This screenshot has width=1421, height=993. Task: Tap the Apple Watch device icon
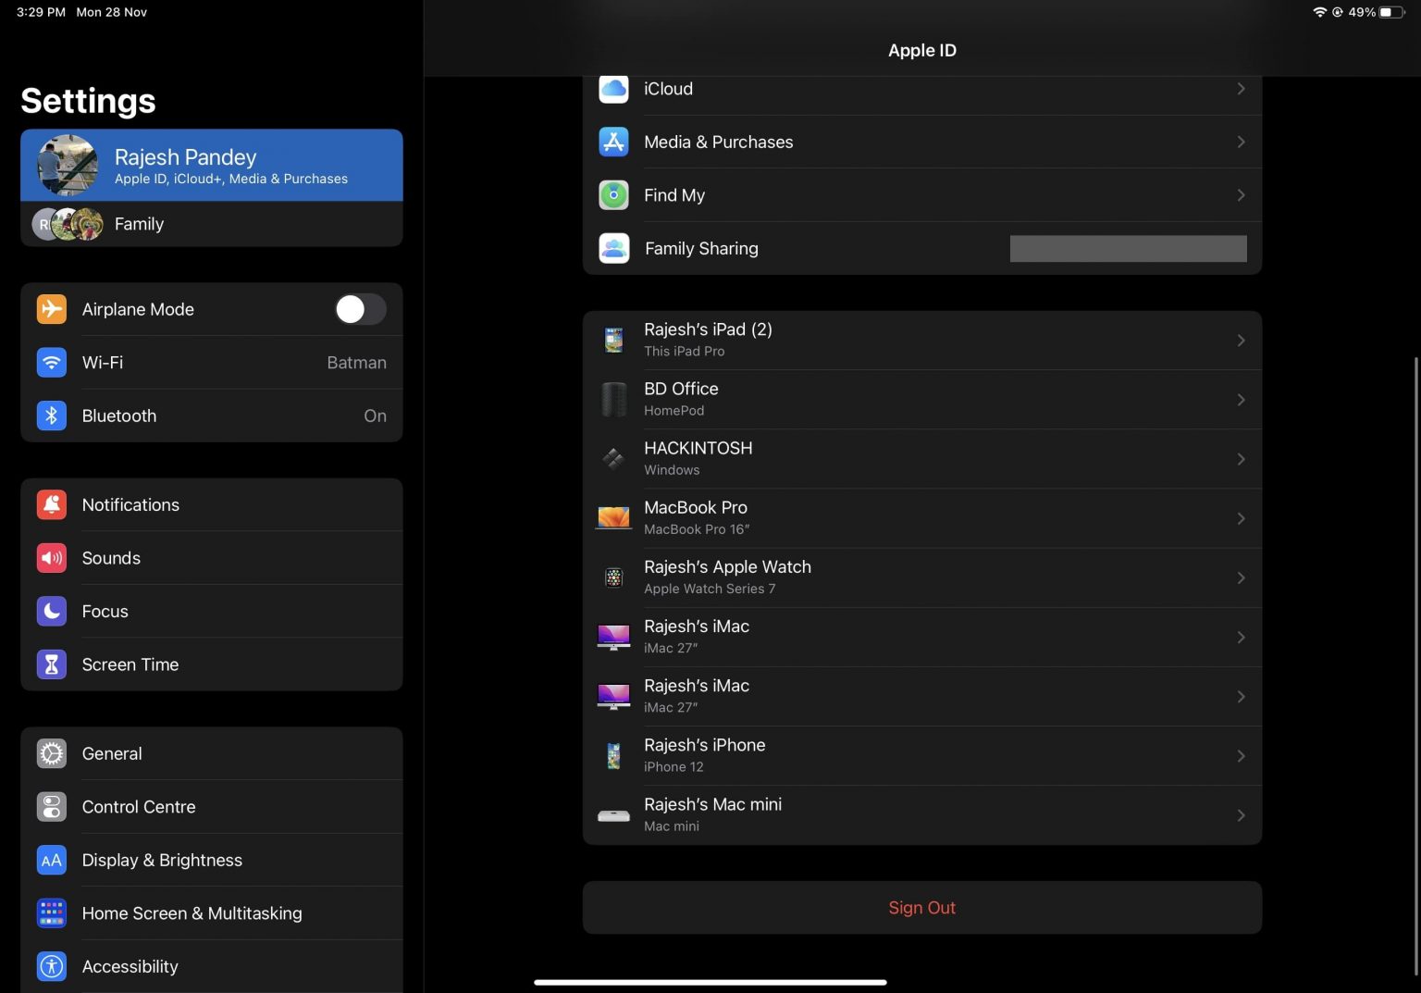click(614, 577)
